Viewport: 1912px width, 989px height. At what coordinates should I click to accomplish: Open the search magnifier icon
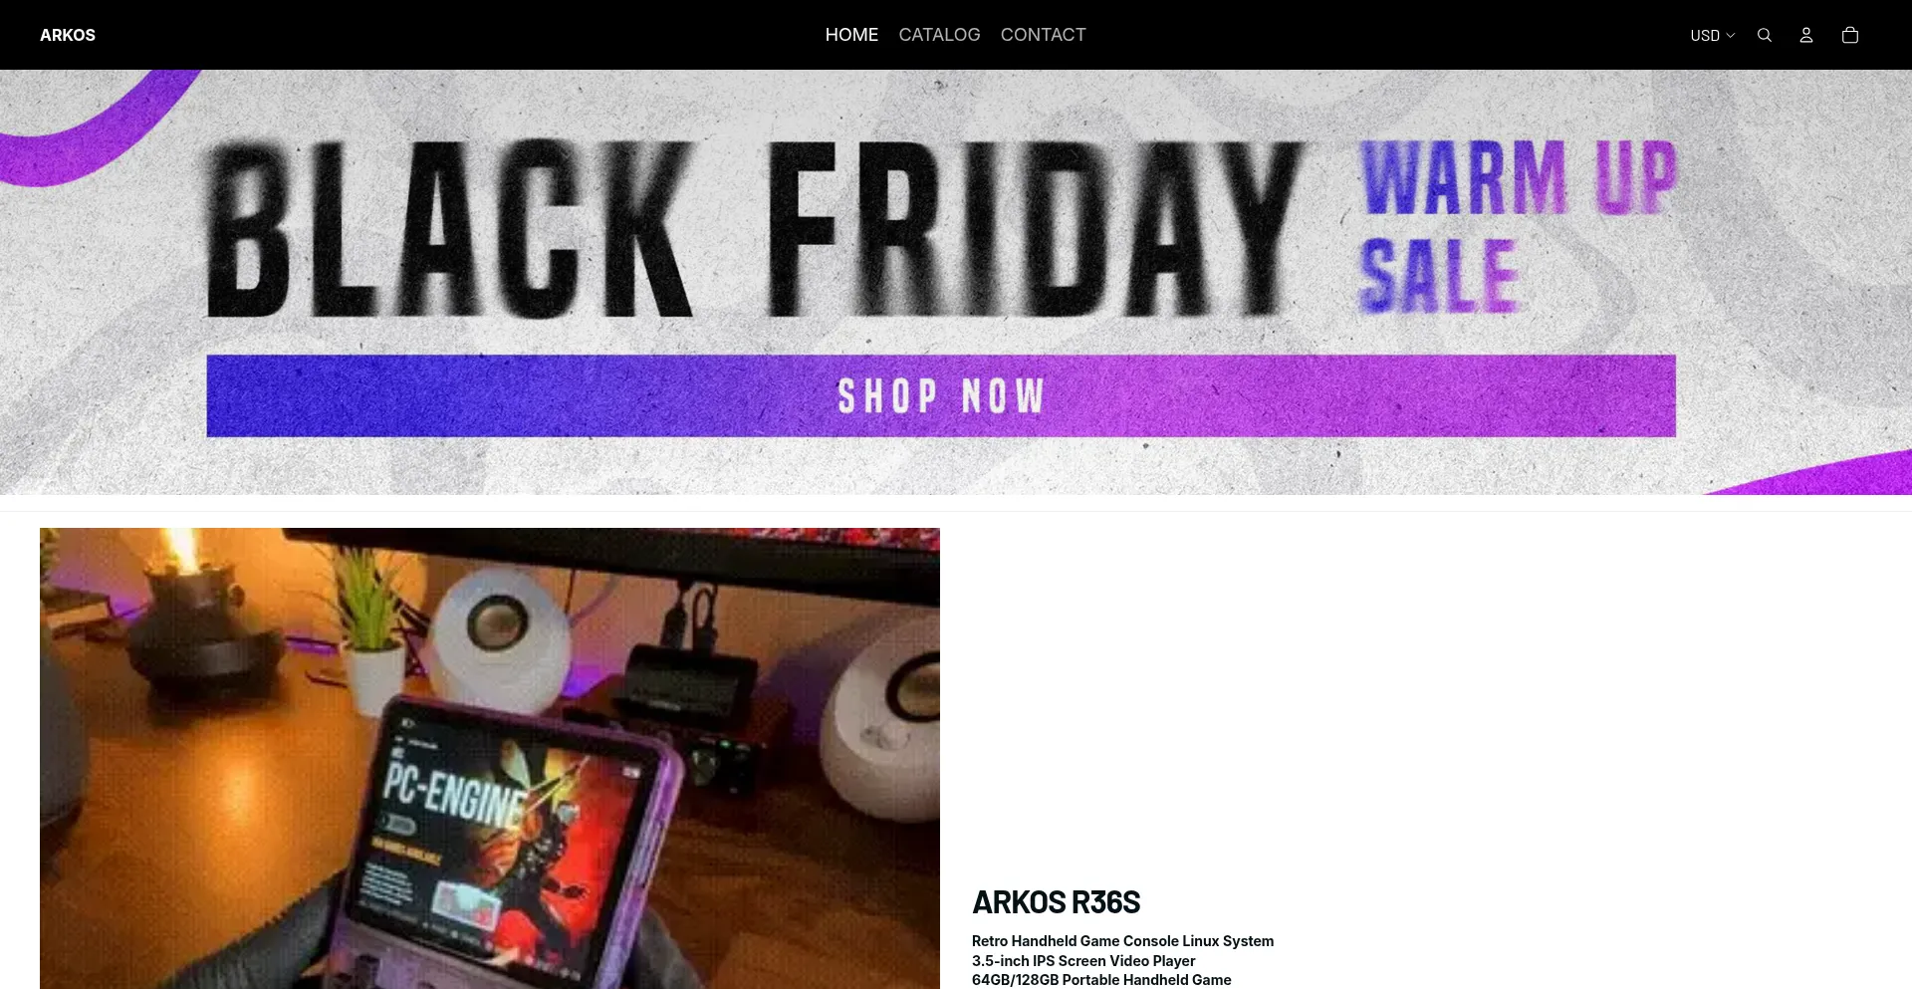1764,35
